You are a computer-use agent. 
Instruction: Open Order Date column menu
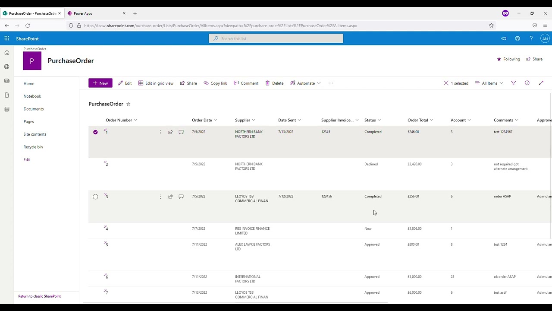click(215, 120)
